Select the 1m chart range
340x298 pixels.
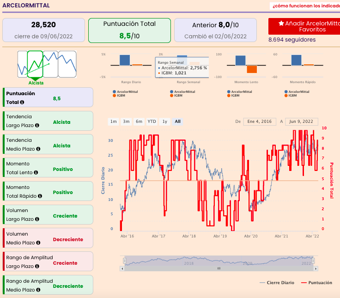(114, 122)
